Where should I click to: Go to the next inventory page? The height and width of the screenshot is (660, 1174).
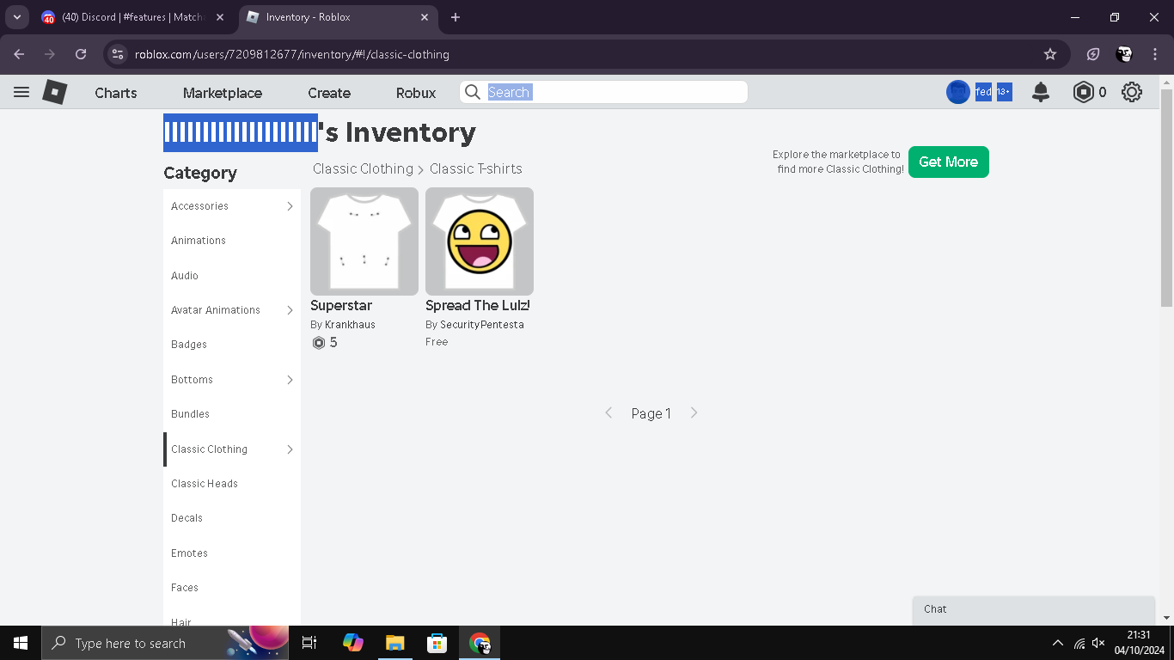coord(694,413)
